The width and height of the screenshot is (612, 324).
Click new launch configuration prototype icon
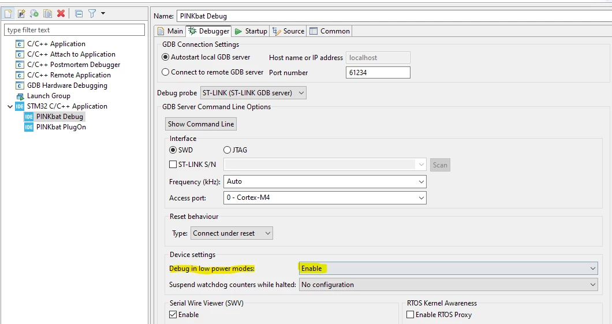[21, 14]
